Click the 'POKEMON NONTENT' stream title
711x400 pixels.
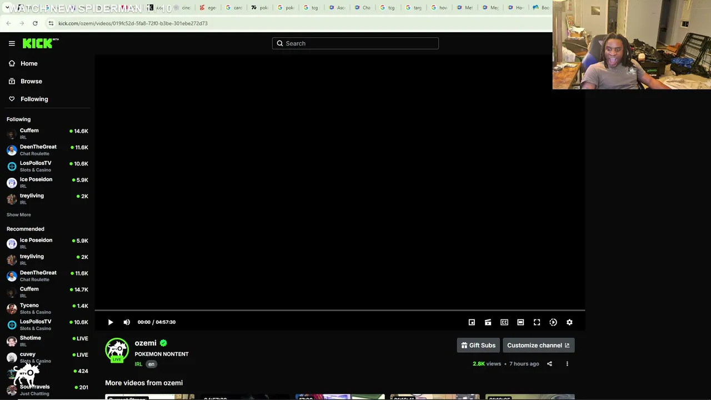click(162, 354)
